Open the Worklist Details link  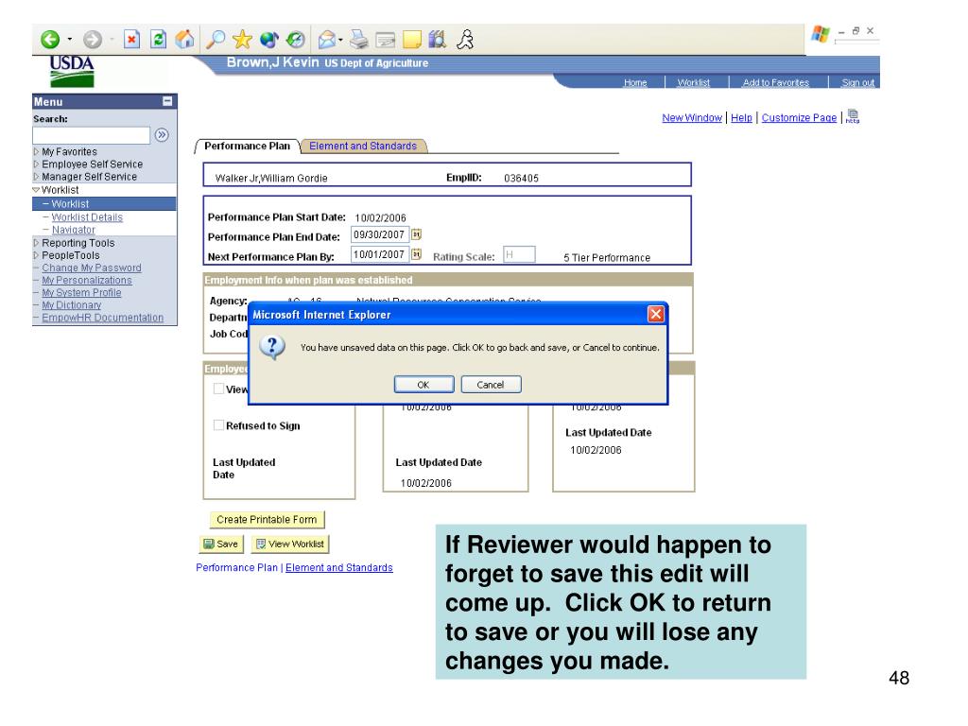coord(87,217)
